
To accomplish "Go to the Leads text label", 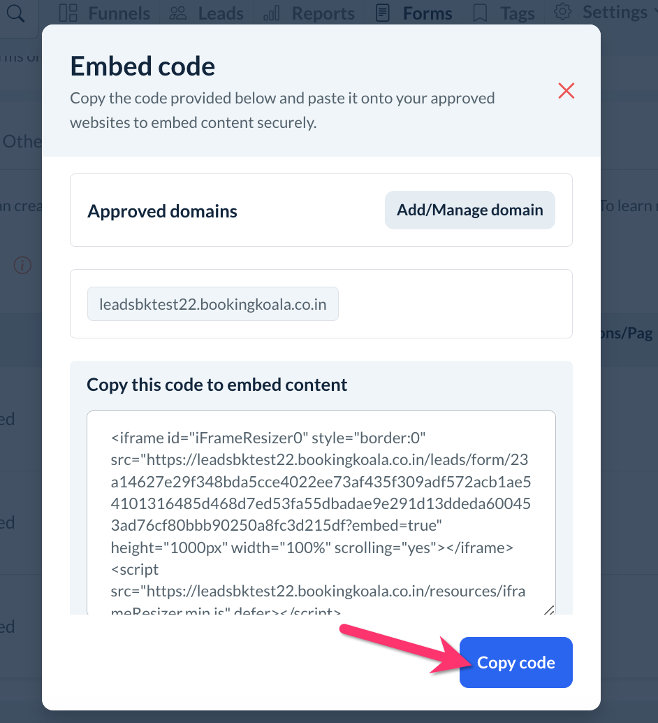I will [x=221, y=13].
